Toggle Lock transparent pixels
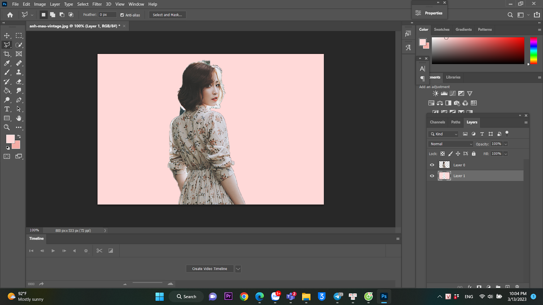The width and height of the screenshot is (543, 305). (x=443, y=154)
